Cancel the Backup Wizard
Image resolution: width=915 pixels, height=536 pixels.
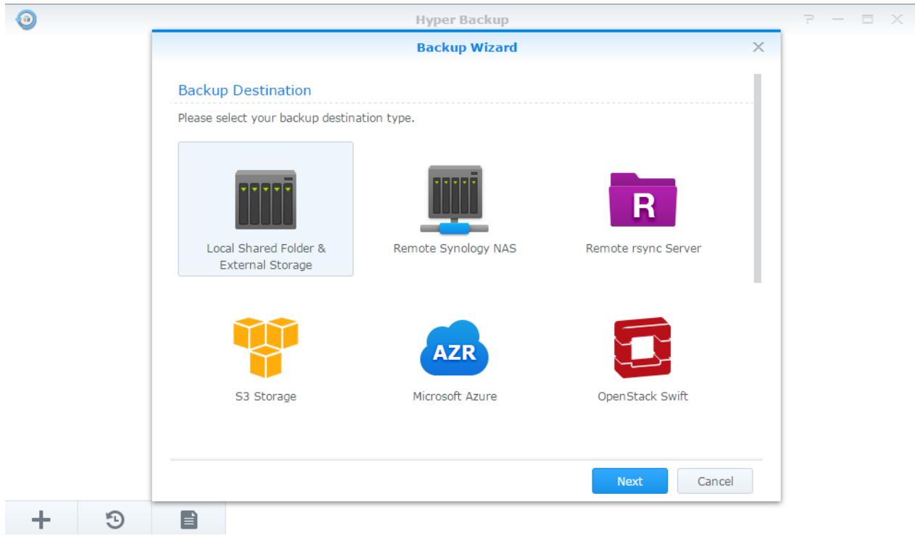715,480
